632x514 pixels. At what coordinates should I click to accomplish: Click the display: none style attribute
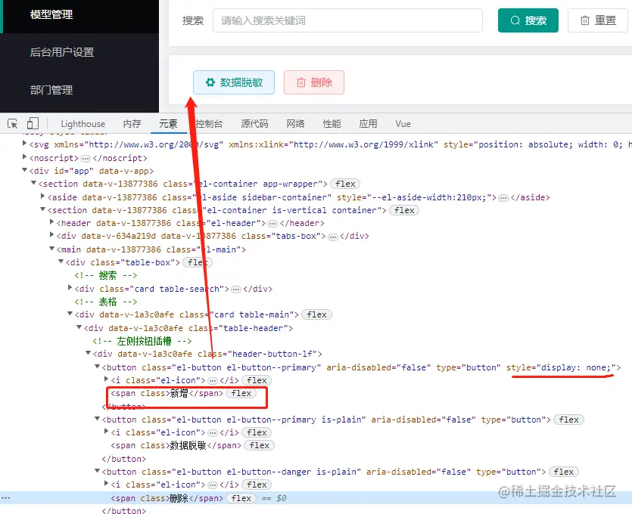point(561,367)
